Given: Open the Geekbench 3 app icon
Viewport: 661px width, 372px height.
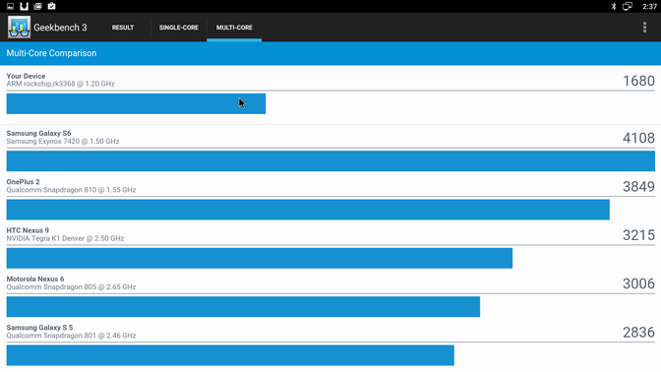Looking at the screenshot, I should click(19, 27).
